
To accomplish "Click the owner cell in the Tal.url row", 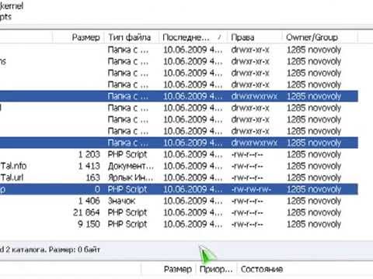I will pyautogui.click(x=314, y=177).
